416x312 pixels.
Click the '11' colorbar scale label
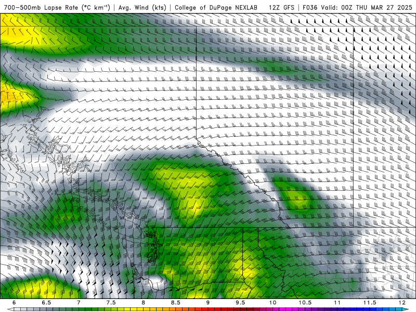(337, 303)
